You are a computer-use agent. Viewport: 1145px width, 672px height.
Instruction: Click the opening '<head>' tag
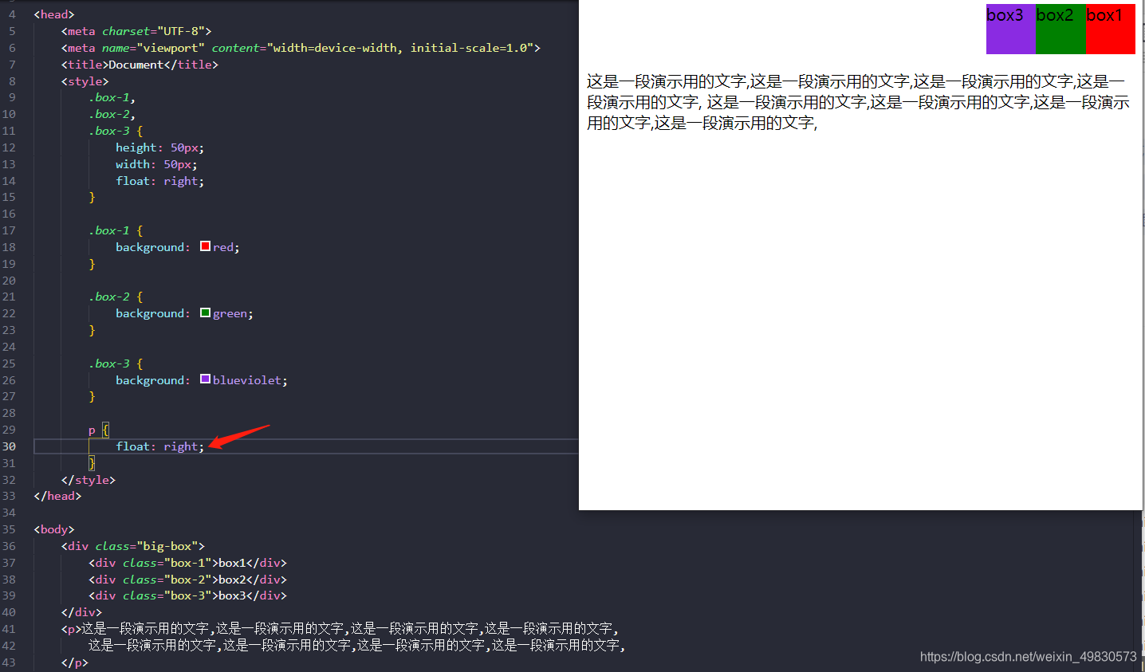click(54, 14)
